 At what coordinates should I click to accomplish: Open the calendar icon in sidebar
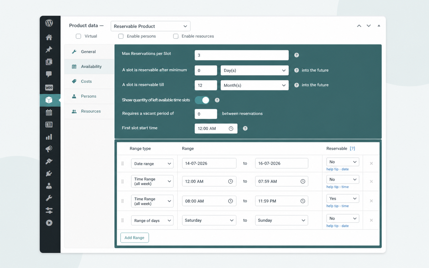pyautogui.click(x=49, y=112)
